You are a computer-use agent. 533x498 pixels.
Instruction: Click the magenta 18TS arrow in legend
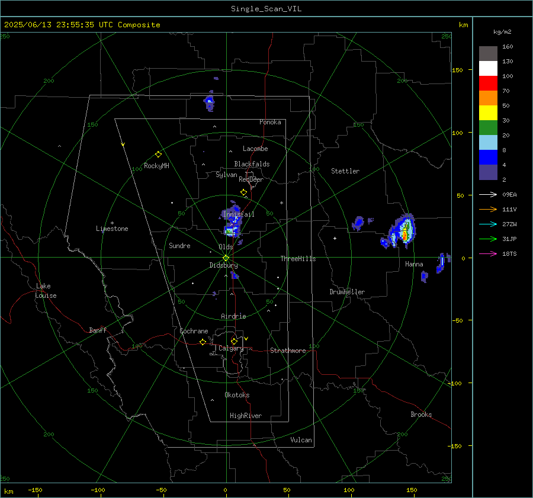pyautogui.click(x=488, y=253)
